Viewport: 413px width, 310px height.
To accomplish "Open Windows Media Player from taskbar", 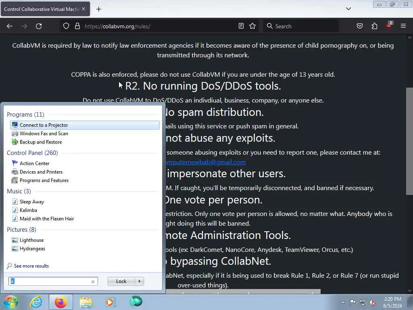I will click(110, 302).
